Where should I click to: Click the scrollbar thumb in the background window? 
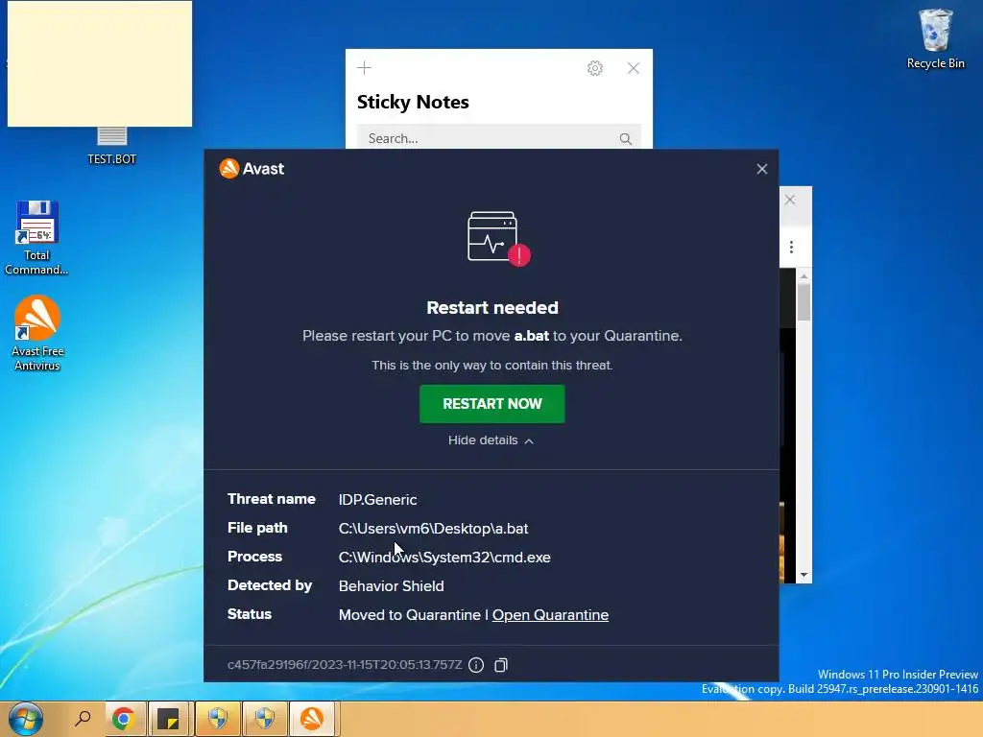point(803,302)
